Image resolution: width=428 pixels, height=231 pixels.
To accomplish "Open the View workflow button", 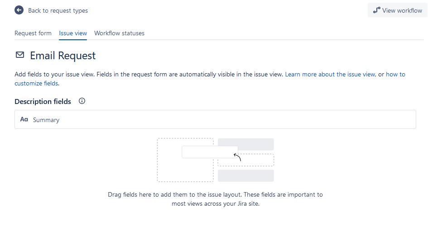I will [398, 10].
